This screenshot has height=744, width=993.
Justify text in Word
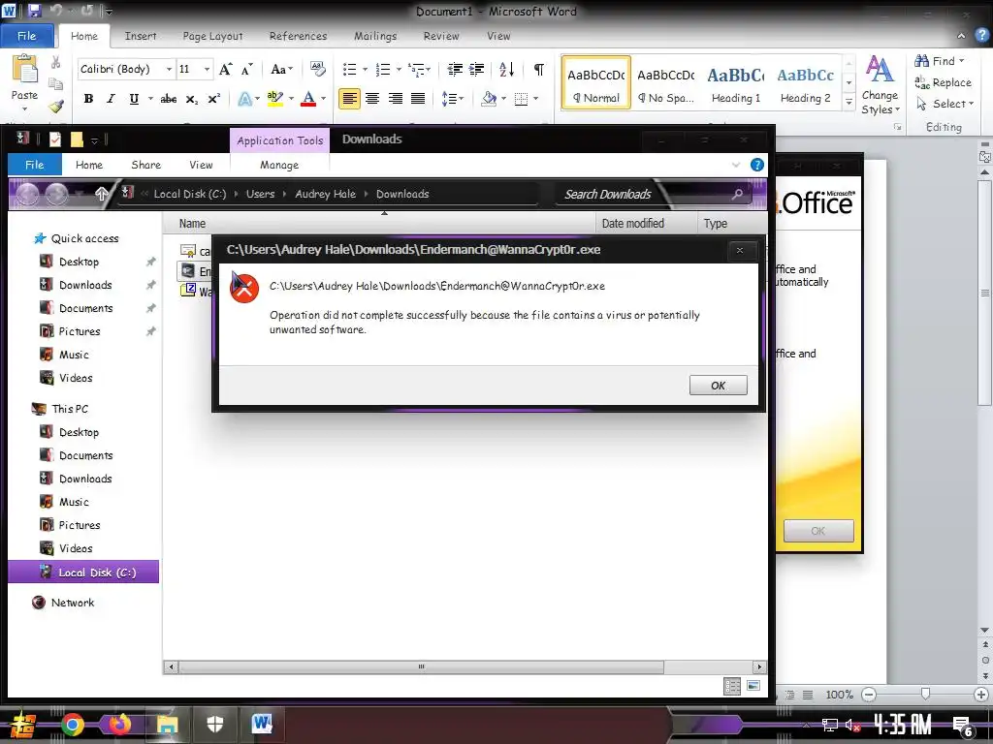click(418, 99)
